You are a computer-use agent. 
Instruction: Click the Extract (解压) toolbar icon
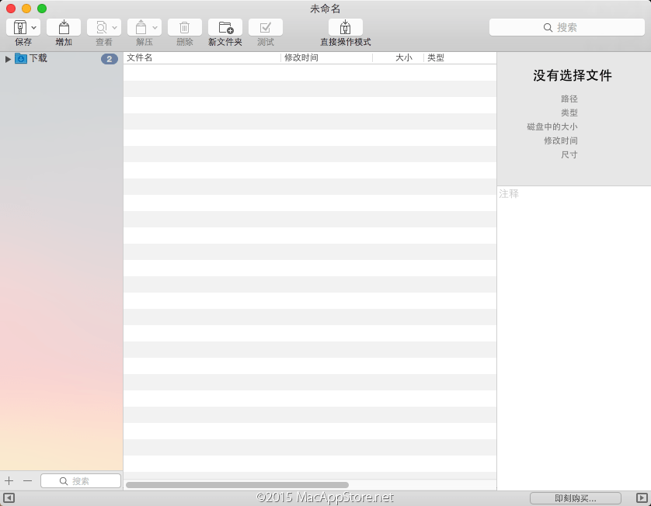point(141,27)
